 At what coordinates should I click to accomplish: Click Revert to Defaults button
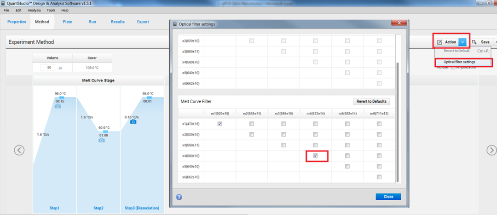click(x=371, y=101)
